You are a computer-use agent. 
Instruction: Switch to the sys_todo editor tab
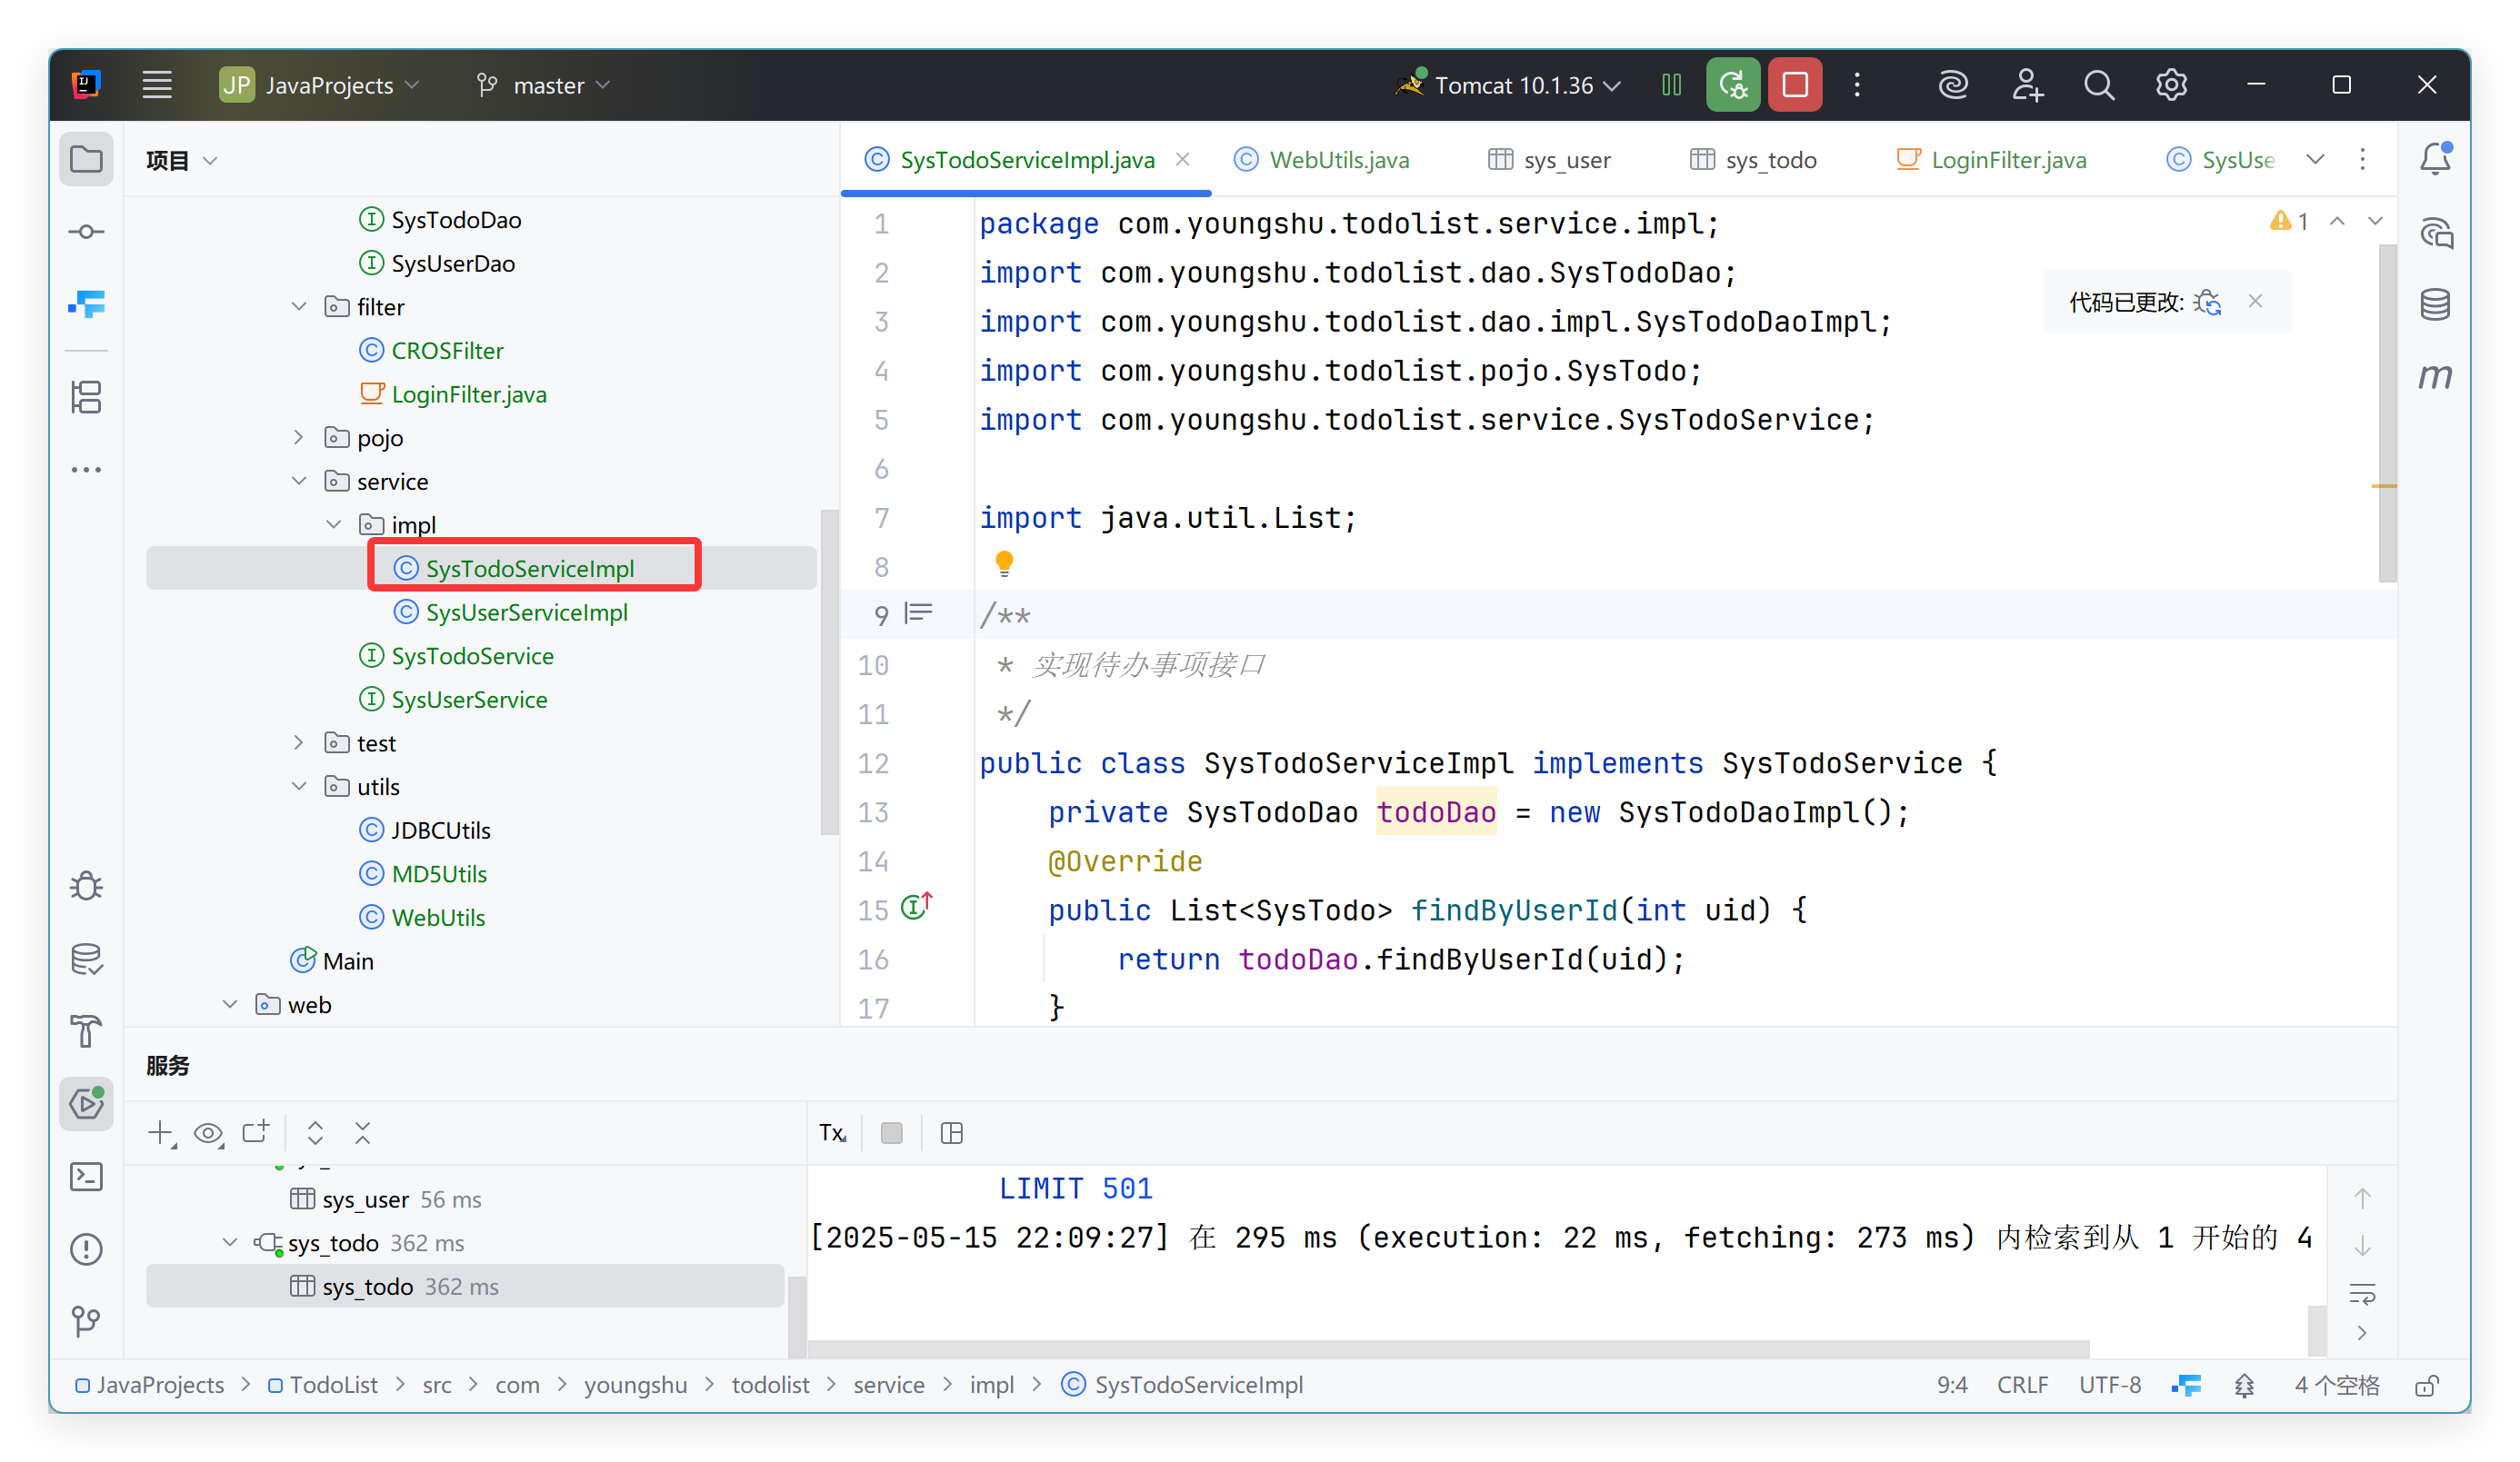(x=1753, y=160)
